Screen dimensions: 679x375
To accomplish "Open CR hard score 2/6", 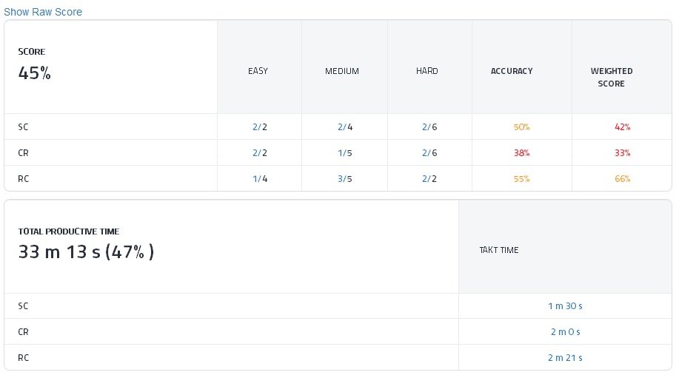I will click(x=429, y=152).
